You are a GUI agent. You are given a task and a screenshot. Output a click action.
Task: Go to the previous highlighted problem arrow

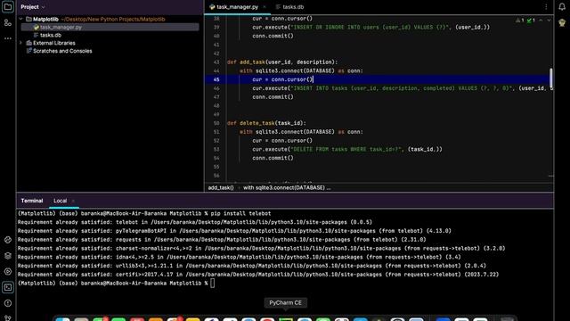[x=541, y=21]
